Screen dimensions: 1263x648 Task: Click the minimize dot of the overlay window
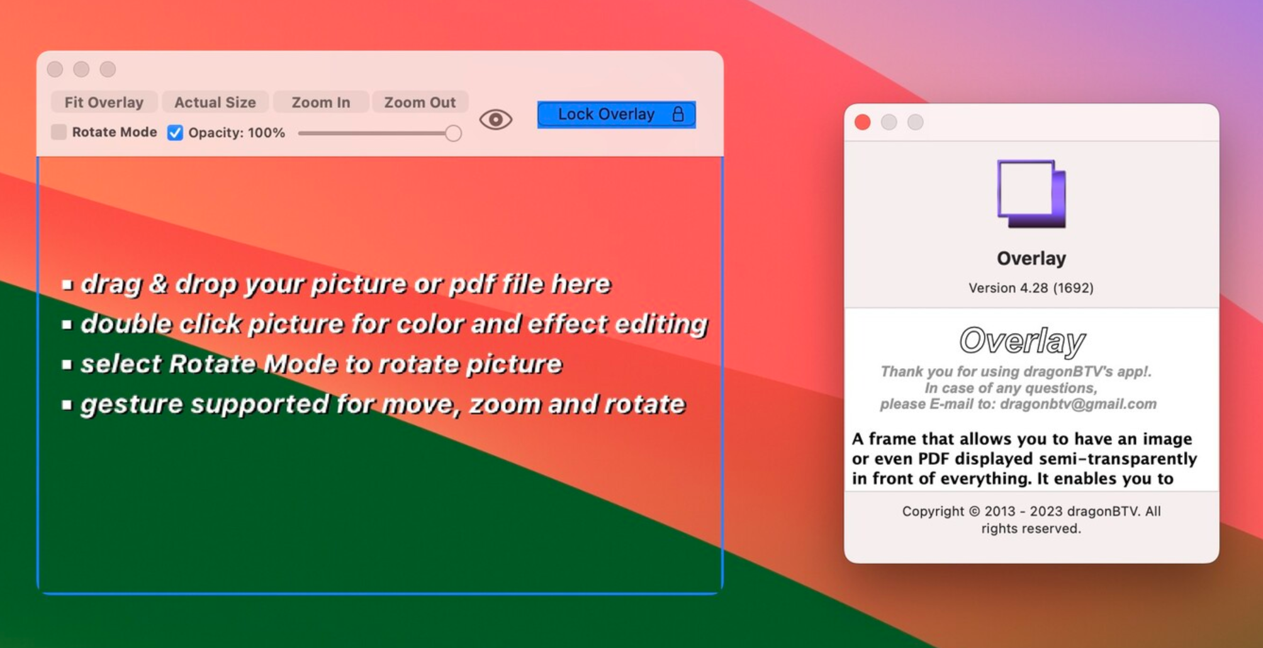click(81, 69)
